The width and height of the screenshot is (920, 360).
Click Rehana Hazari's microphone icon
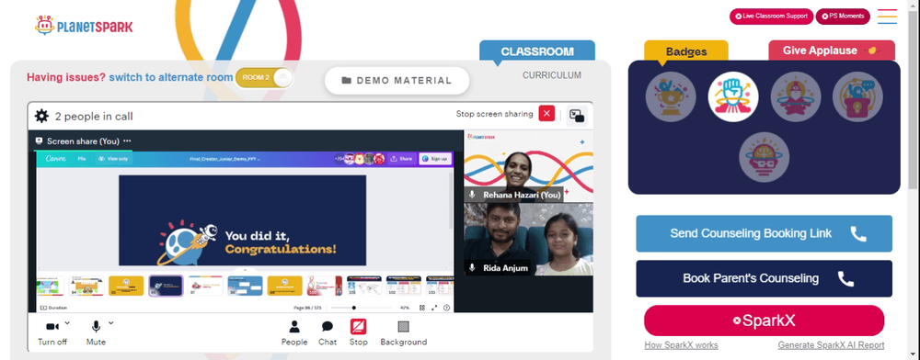472,195
